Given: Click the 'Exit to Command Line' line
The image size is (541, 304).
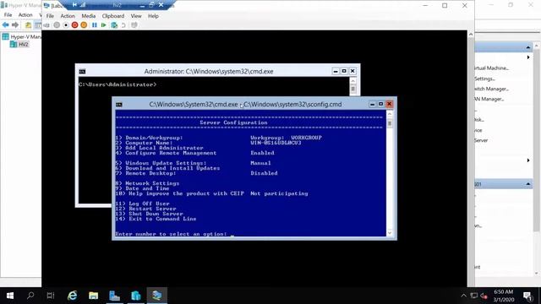Looking at the screenshot, I should (156, 219).
